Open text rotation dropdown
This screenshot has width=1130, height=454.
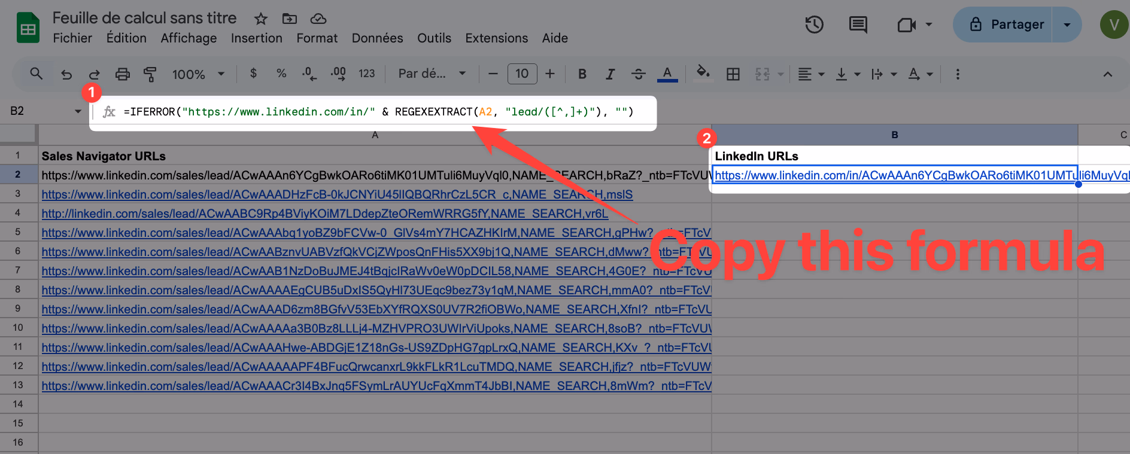921,74
